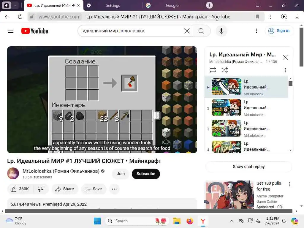Viewport: 304px width, 228px height.
Task: Click playlist scrollbar down arrow
Action: 290,150
